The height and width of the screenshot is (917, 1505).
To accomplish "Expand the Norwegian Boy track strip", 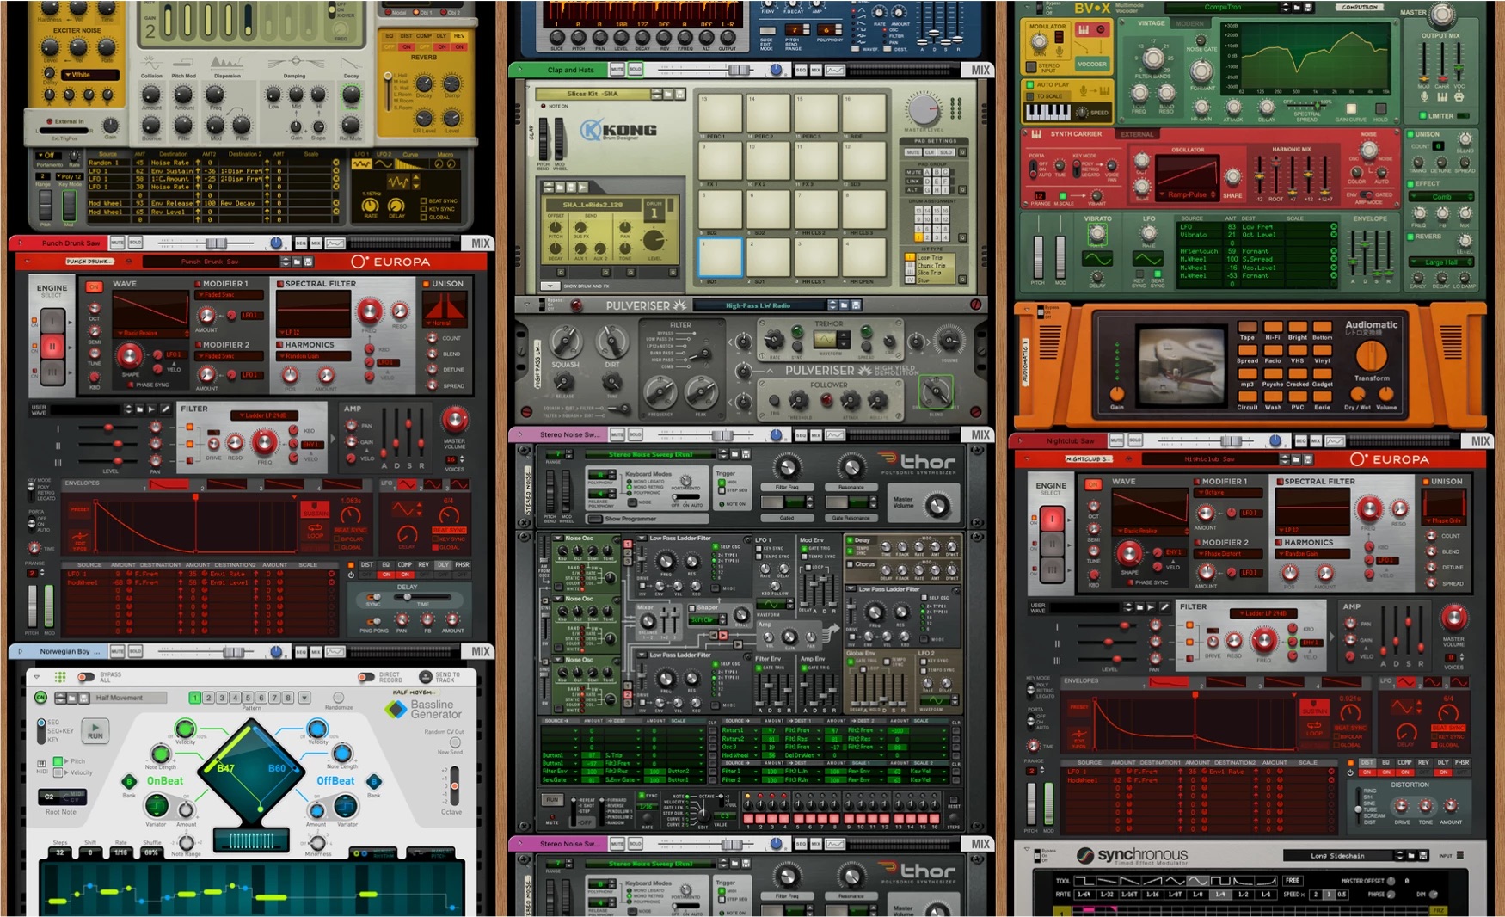I will (21, 651).
